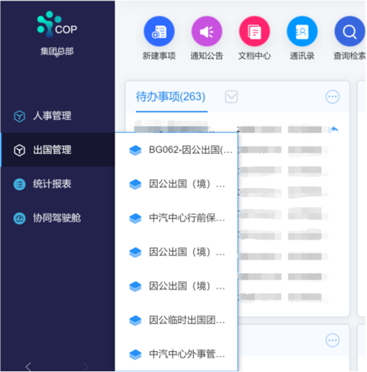Switch to the 待办事项(263) tab
This screenshot has height=372, width=367.
(x=171, y=97)
